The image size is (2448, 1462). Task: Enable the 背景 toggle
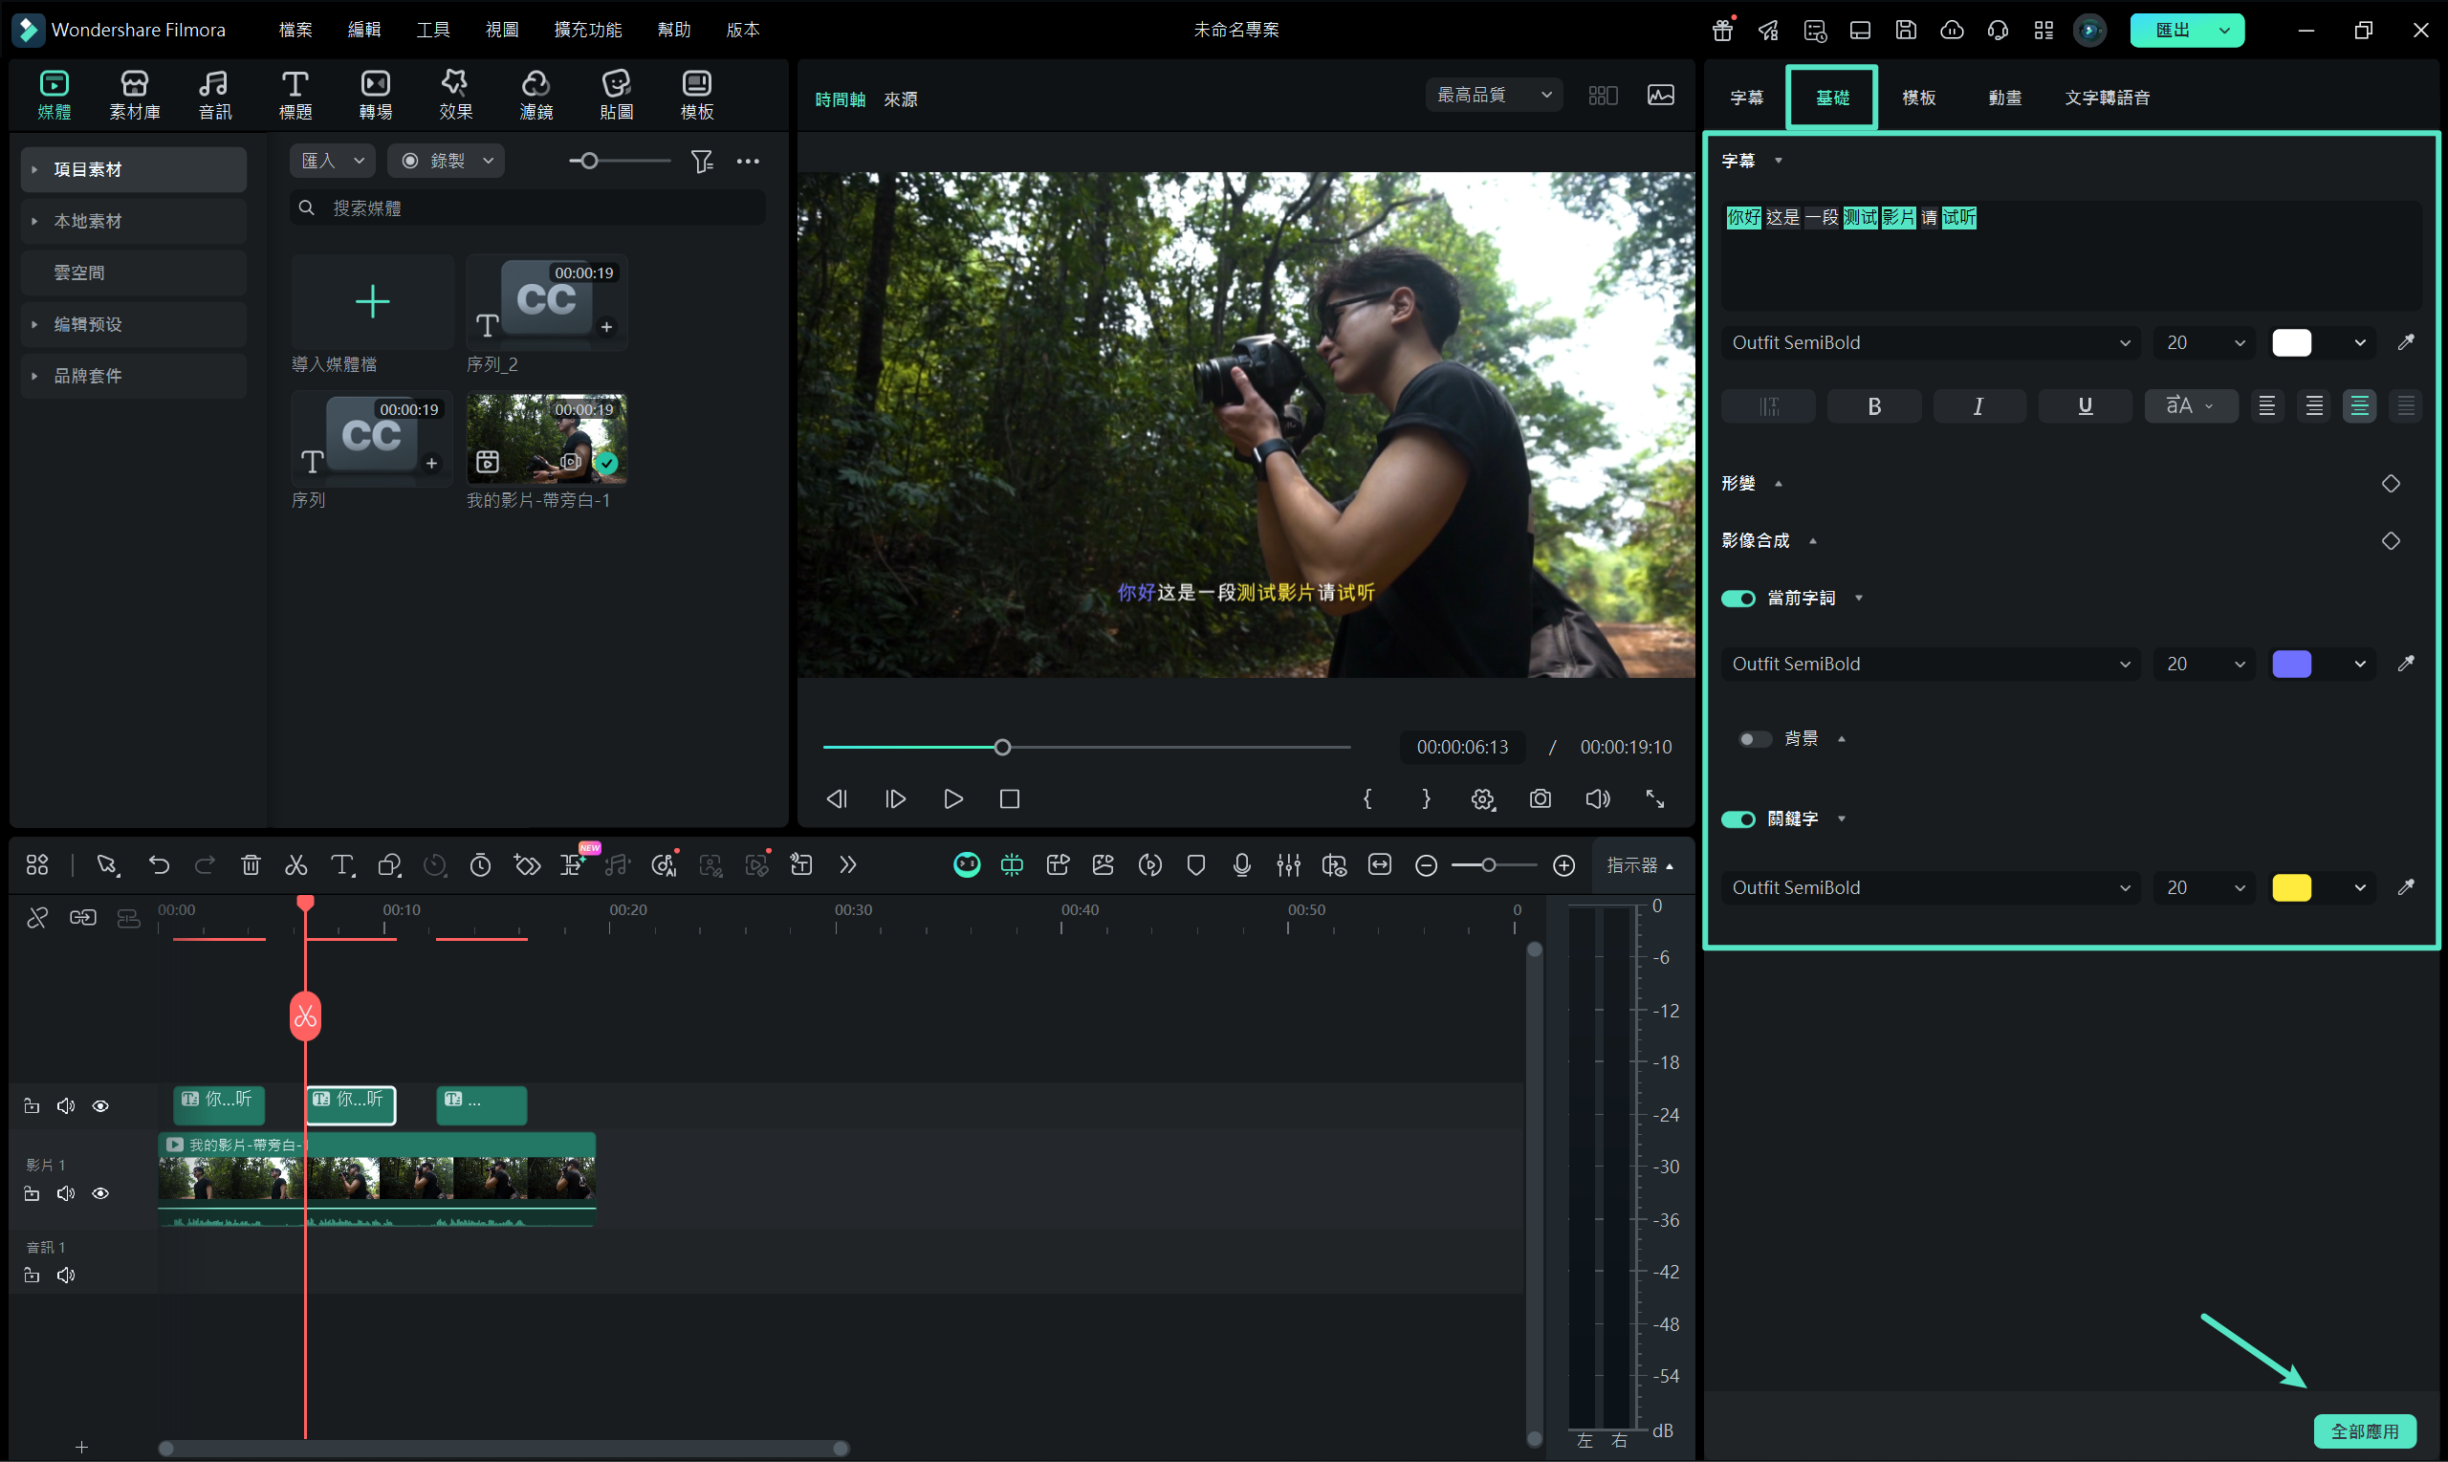coord(1754,739)
